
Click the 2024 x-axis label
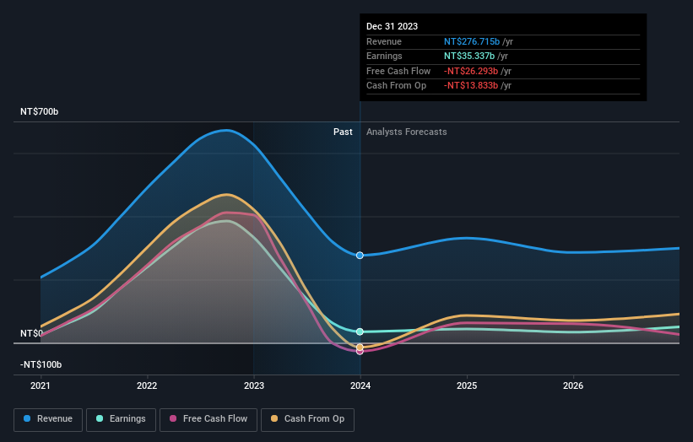[x=360, y=386]
